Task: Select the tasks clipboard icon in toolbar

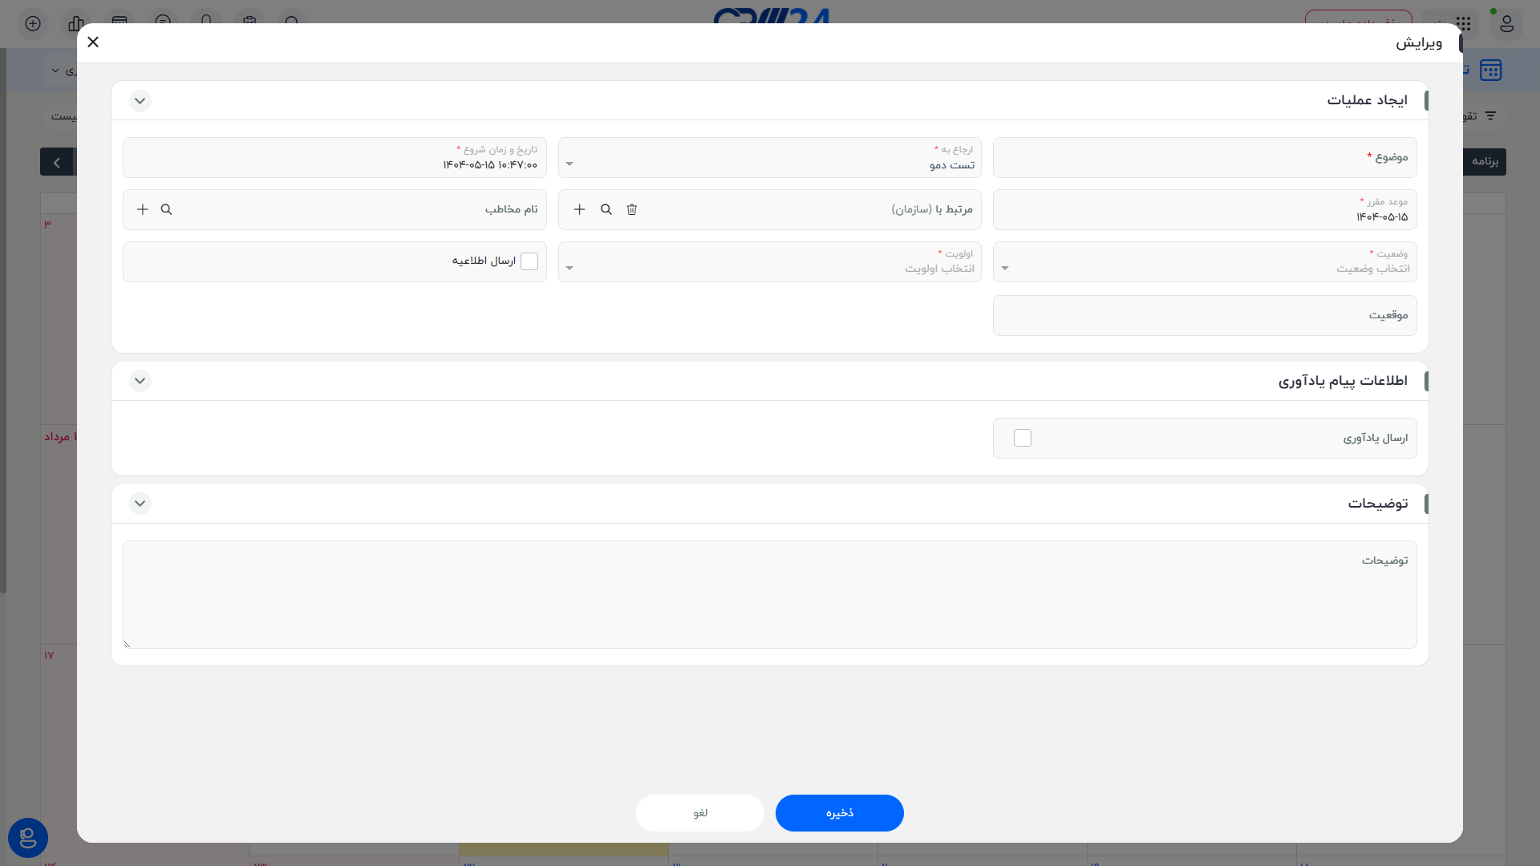Action: point(249,24)
